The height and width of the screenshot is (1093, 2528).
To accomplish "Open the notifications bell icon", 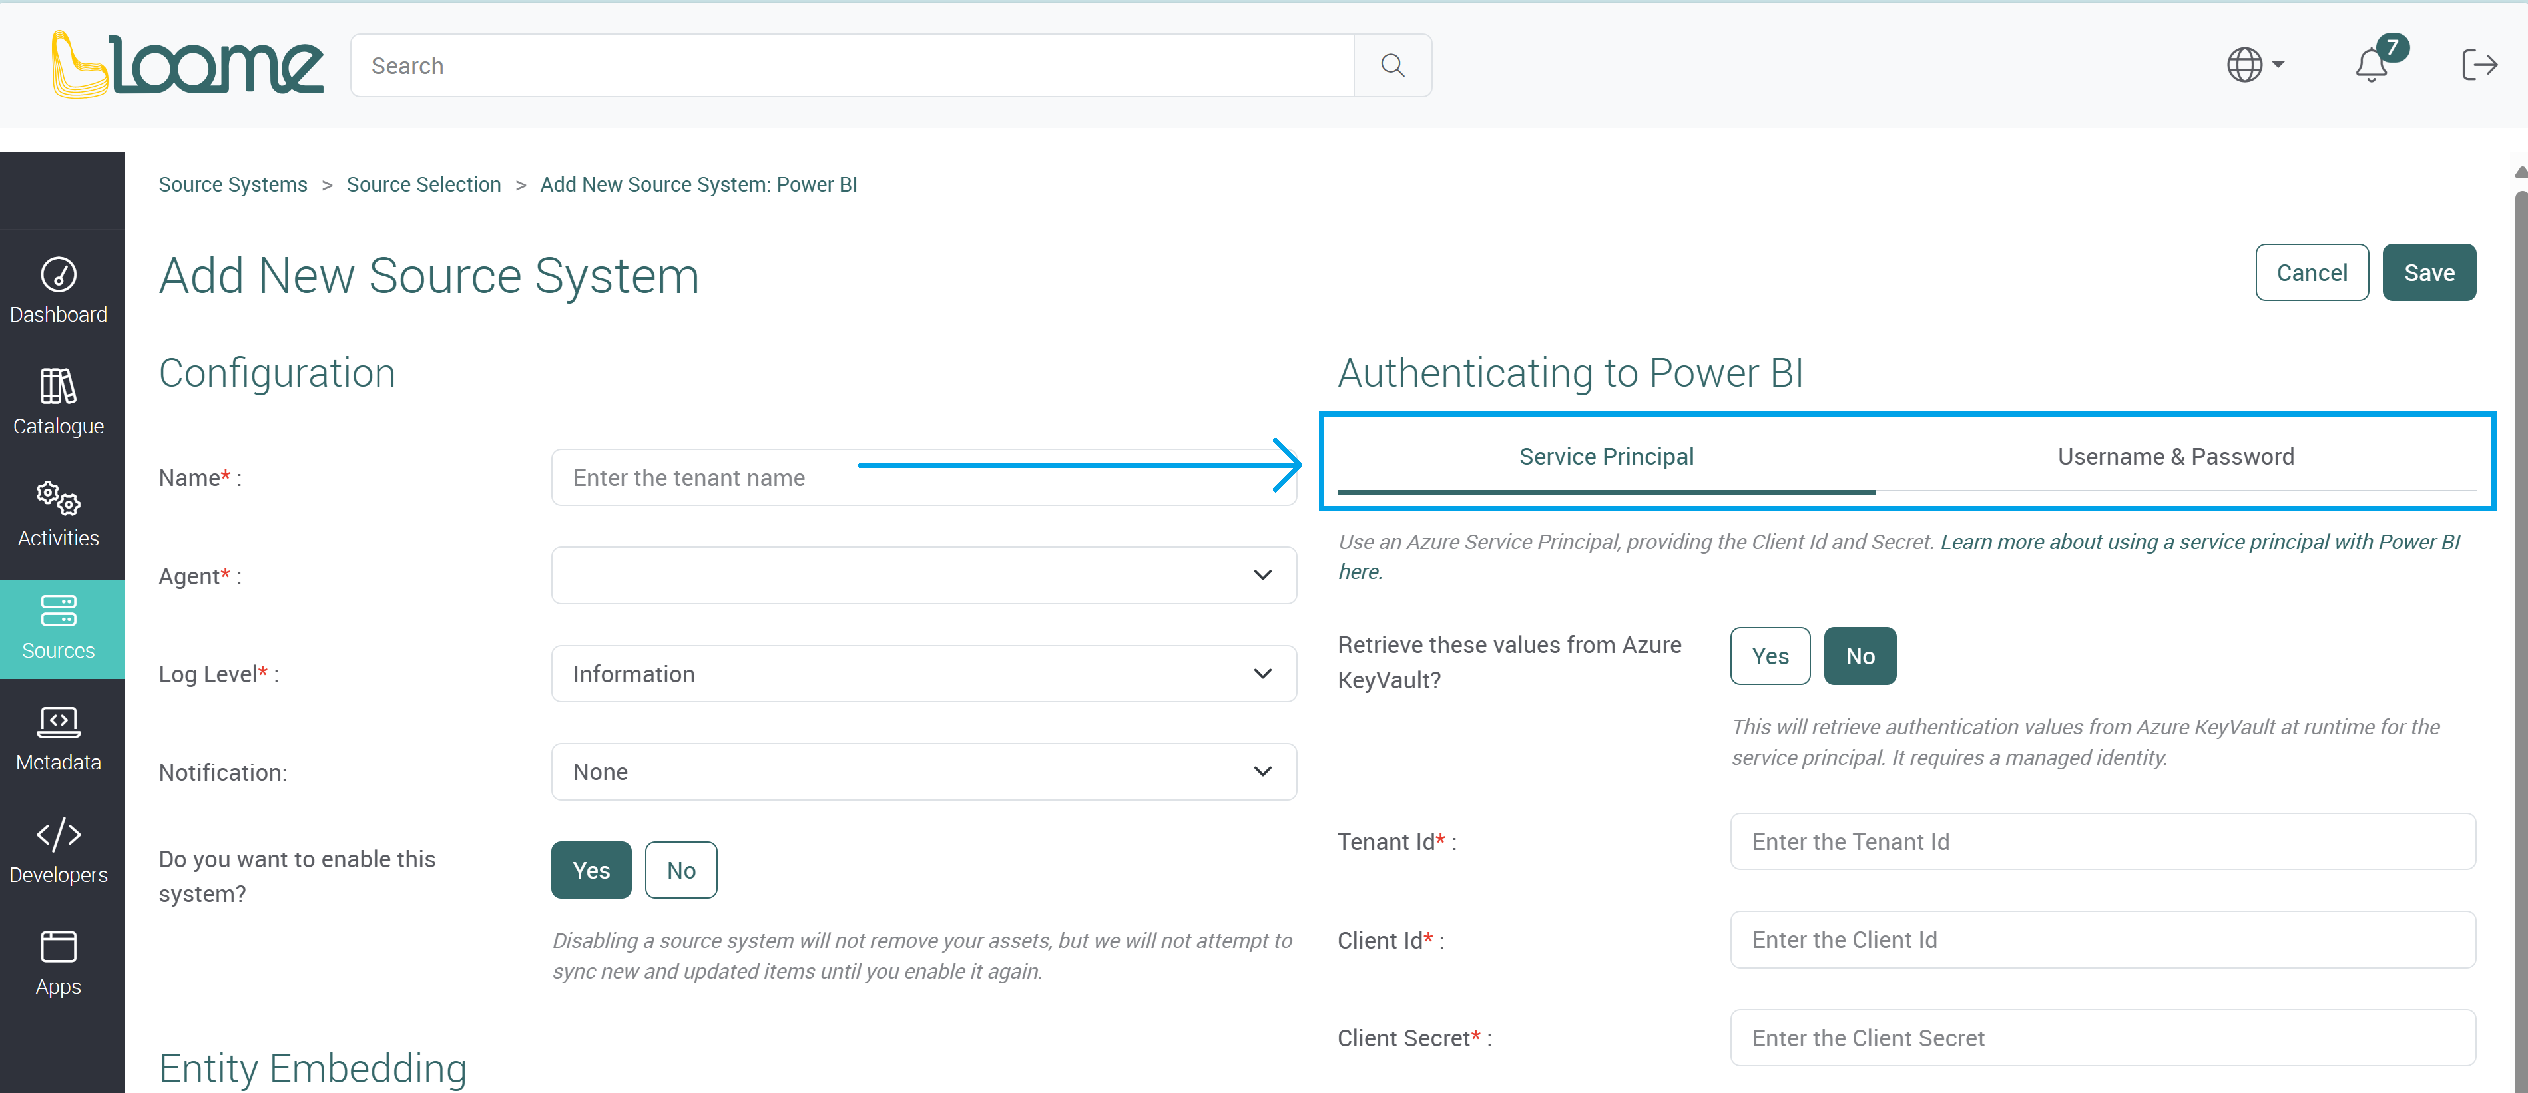I will pos(2372,65).
